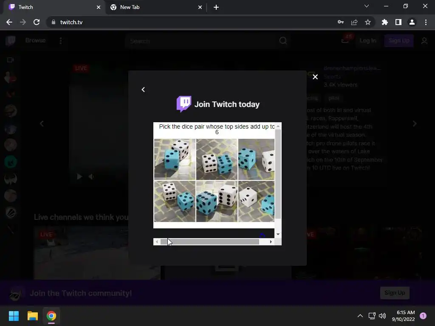The image size is (435, 326).
Task: Bookmark this page with the star
Action: pyautogui.click(x=368, y=22)
